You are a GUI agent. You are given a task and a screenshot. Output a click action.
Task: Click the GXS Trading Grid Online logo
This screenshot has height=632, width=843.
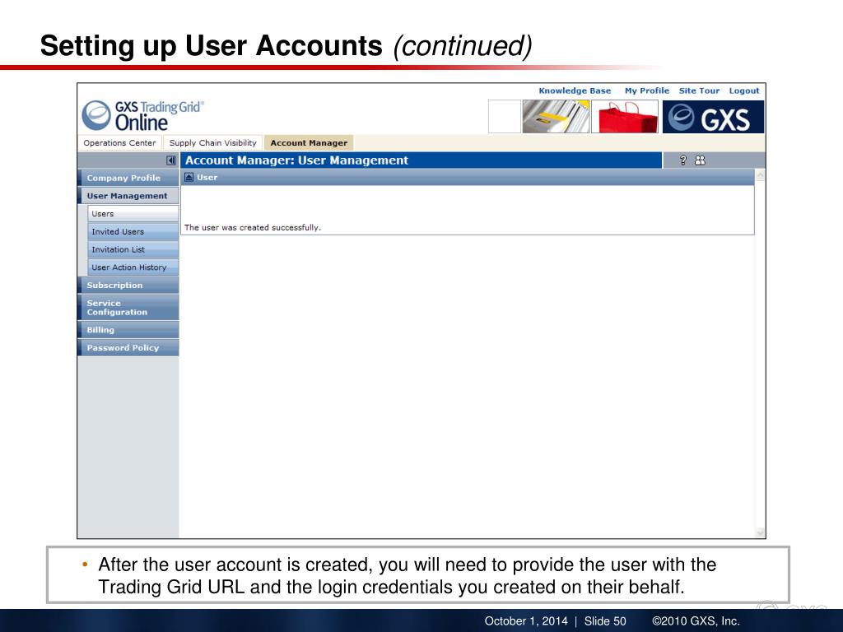[143, 115]
